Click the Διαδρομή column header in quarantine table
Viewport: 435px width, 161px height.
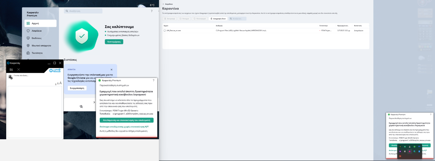[x=219, y=26]
